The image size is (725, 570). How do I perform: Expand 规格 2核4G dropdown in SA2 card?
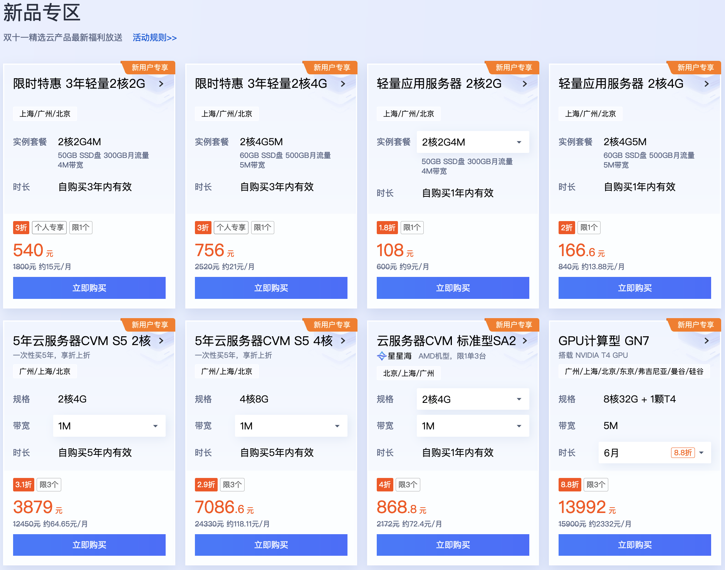tap(473, 399)
